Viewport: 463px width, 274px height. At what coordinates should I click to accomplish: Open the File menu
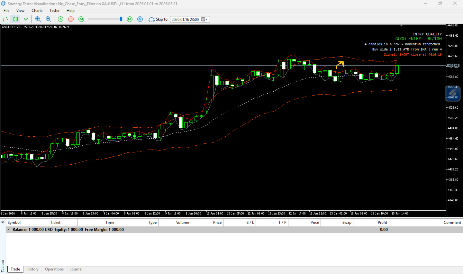point(6,11)
